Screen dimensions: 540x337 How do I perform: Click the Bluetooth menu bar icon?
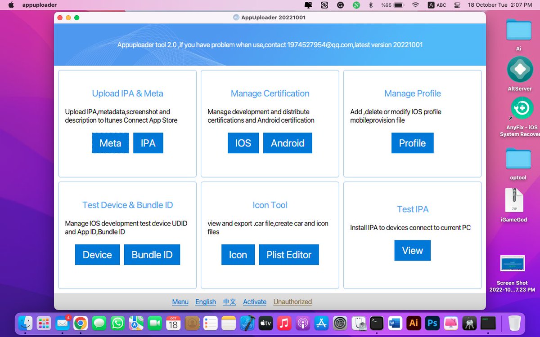coord(370,5)
